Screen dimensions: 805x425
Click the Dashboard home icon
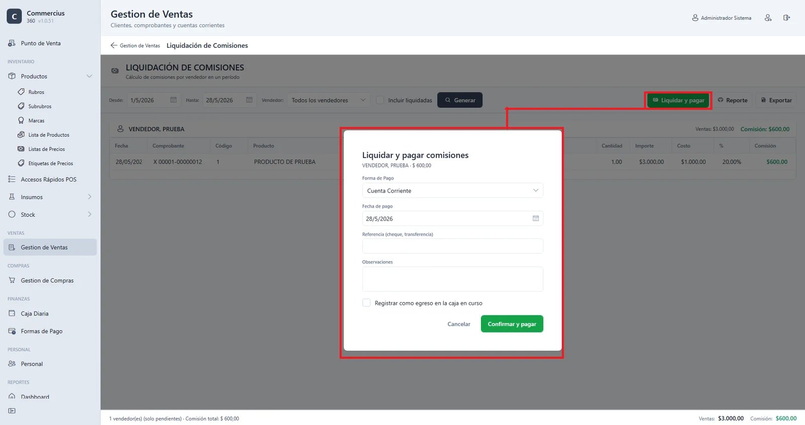12,397
